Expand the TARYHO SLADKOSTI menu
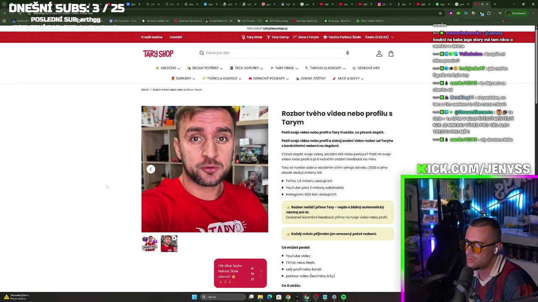 (325, 68)
